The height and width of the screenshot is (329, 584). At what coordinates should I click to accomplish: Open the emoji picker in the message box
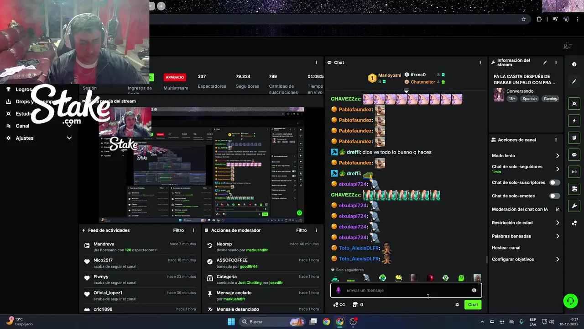point(474,290)
